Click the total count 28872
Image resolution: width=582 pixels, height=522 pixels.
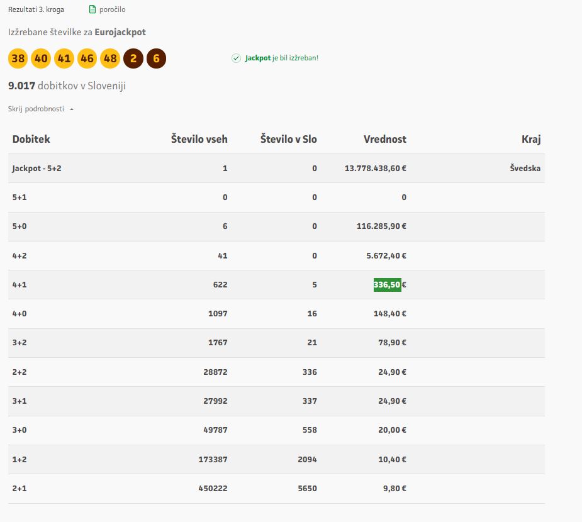215,372
